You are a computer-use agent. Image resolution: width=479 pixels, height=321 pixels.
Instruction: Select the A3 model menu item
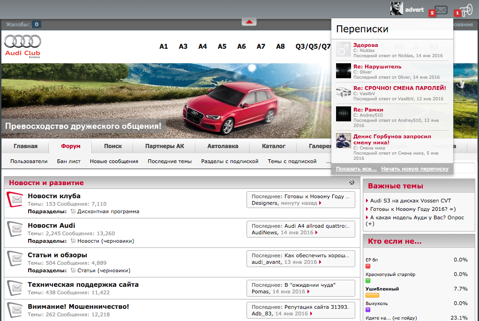[183, 46]
